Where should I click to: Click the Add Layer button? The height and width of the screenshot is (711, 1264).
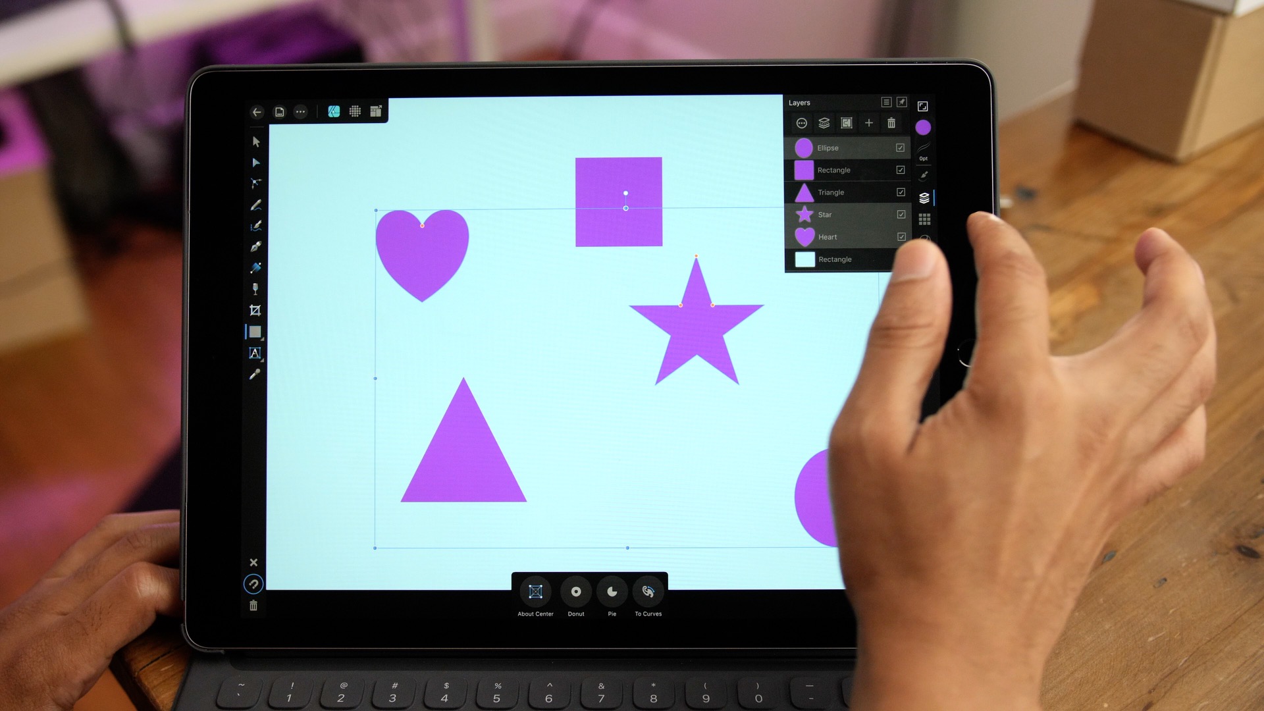click(x=869, y=123)
